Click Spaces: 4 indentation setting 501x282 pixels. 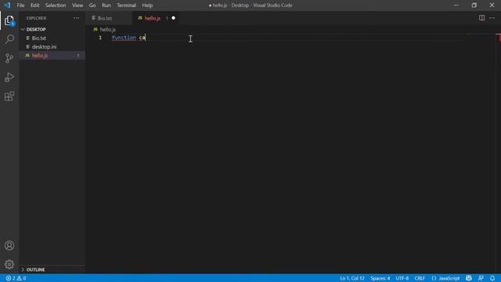coord(380,278)
